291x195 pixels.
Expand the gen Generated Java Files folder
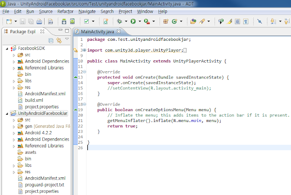[14, 127]
